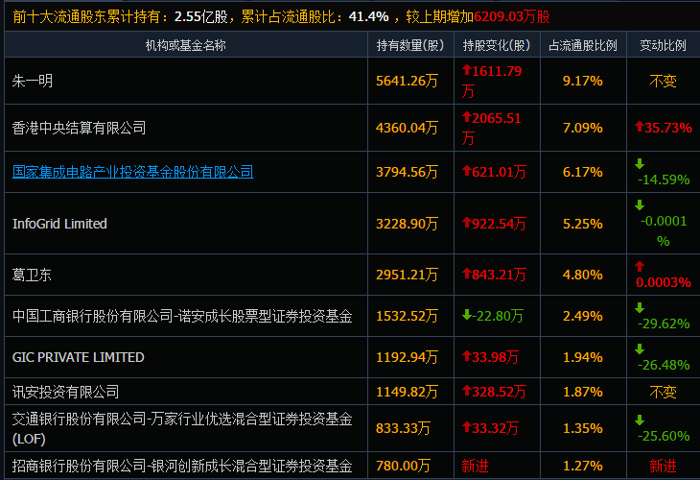Image resolution: width=700 pixels, height=480 pixels.
Task: Select the summary increase value 6209.03万股
Action: (x=512, y=16)
